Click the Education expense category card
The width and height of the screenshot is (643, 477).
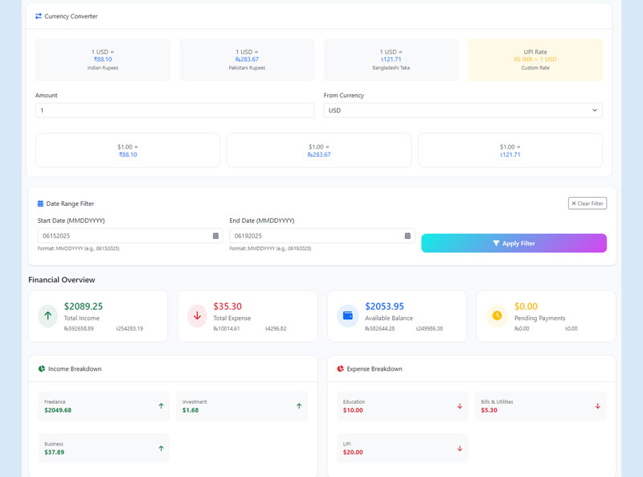click(402, 406)
